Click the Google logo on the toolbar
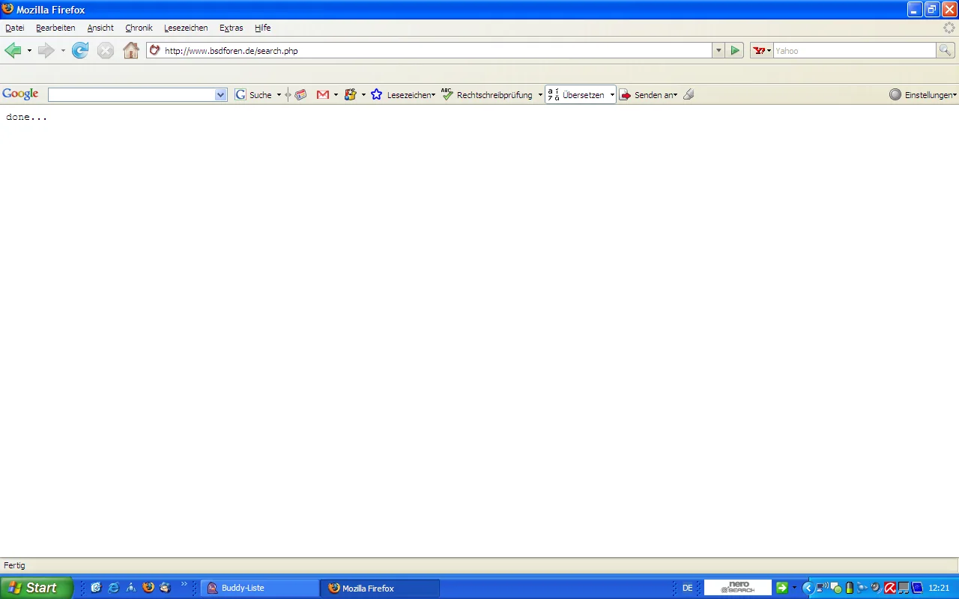This screenshot has height=599, width=959. click(20, 94)
